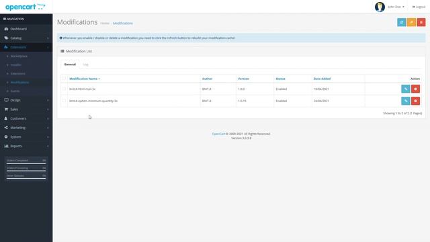
Task: Switch to the Log tab
Action: click(x=85, y=65)
